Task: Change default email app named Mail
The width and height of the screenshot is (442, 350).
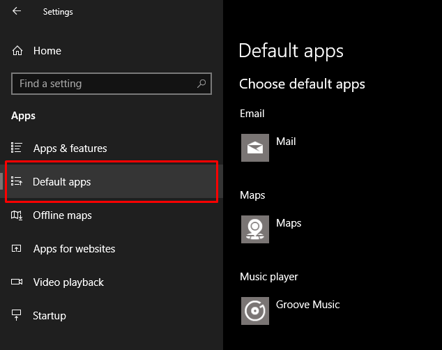Action: [286, 142]
